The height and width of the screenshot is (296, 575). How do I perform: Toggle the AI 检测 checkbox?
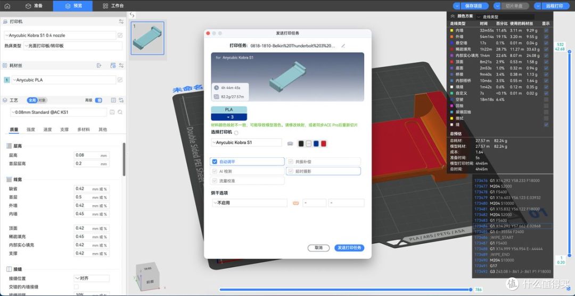pos(215,171)
